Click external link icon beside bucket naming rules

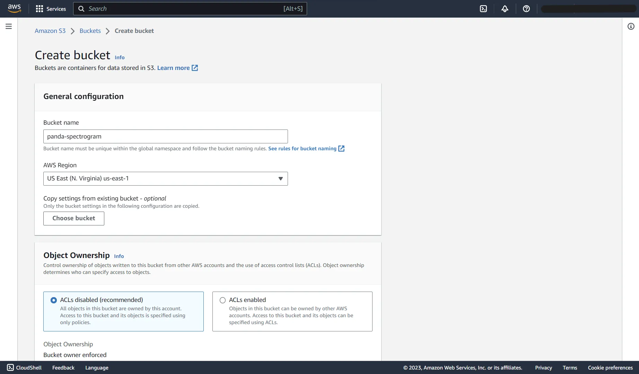341,149
